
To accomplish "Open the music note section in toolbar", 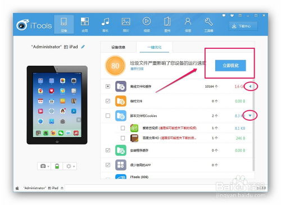I will [105, 25].
